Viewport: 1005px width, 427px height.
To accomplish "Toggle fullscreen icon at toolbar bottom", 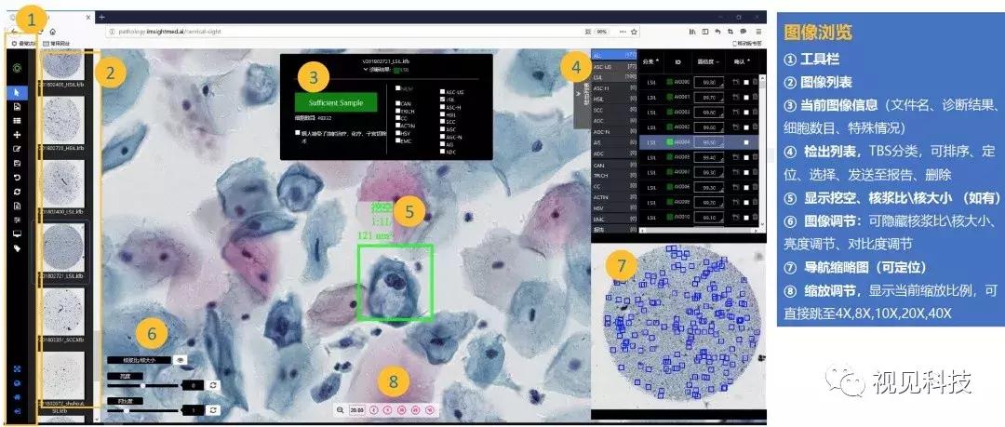I will (x=17, y=369).
